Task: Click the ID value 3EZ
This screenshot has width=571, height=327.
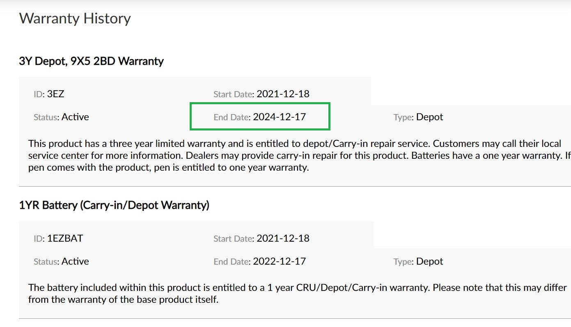Action: (56, 94)
